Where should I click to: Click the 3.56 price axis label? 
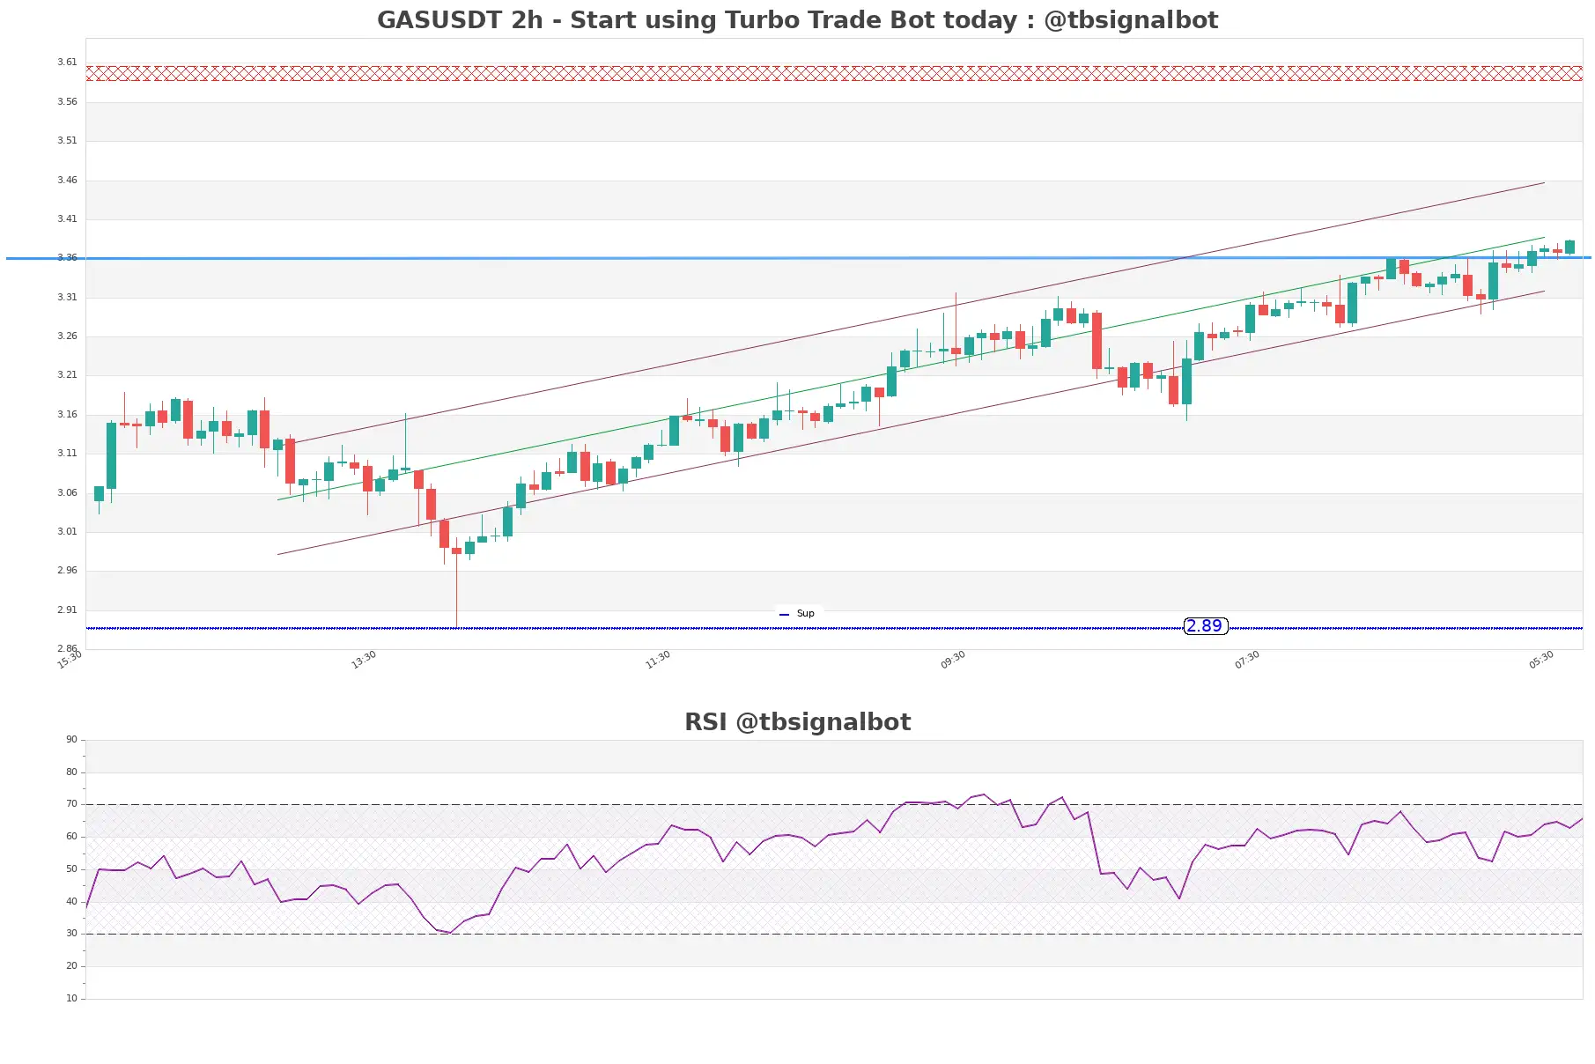point(67,102)
